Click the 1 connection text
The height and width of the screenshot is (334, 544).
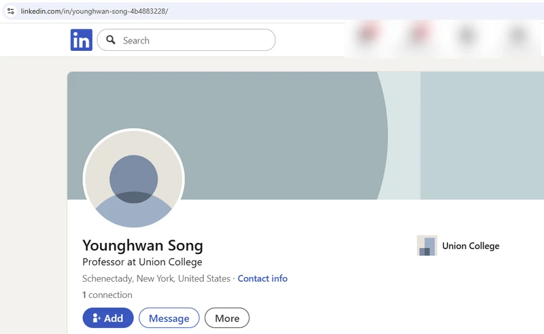point(107,295)
